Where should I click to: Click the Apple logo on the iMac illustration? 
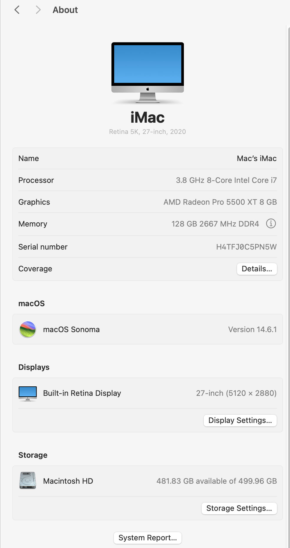(147, 88)
